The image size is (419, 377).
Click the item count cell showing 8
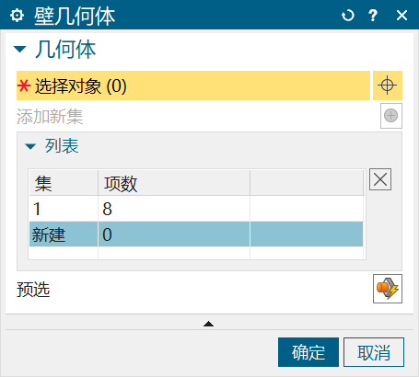174,209
